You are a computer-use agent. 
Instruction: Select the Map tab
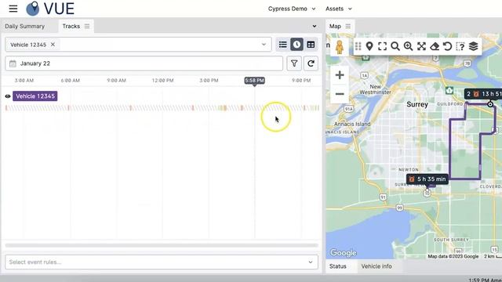[x=335, y=26]
